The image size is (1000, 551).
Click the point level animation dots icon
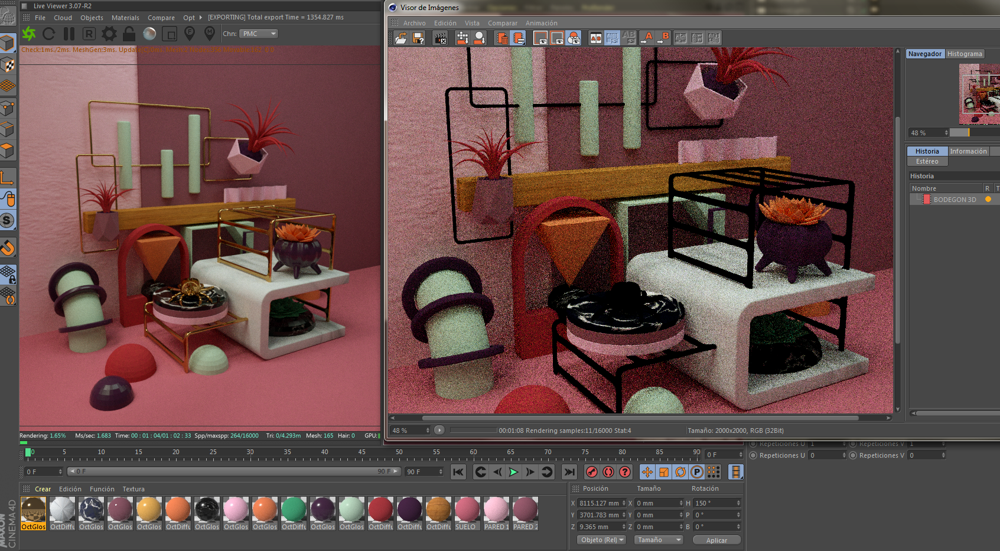(714, 472)
